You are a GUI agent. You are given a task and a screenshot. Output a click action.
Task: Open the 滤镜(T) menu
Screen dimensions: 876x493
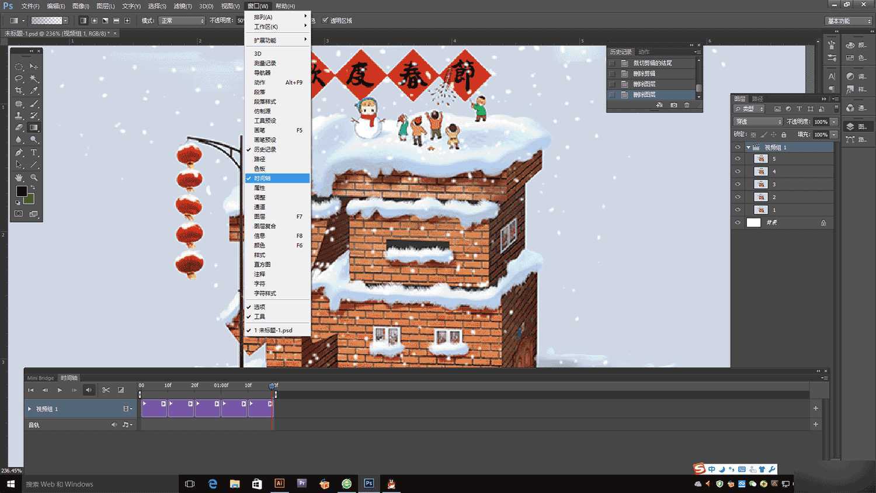182,6
